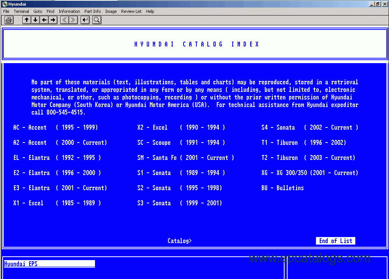The width and height of the screenshot is (389, 279).
Task: Select S1 - Sonata (1989 - 1994) catalog
Action: [181, 173]
